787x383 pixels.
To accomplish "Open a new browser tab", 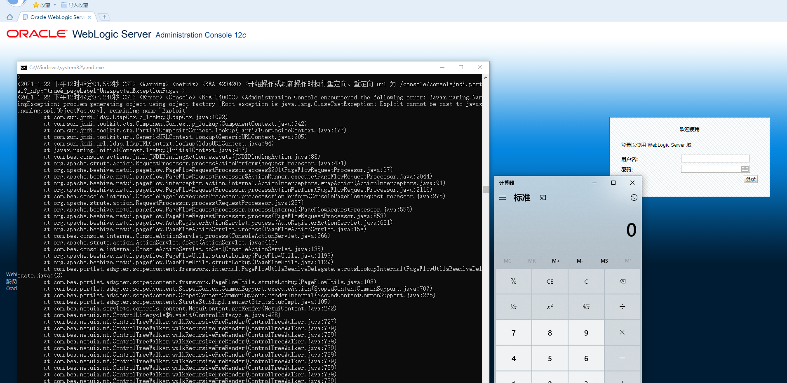I will [104, 17].
